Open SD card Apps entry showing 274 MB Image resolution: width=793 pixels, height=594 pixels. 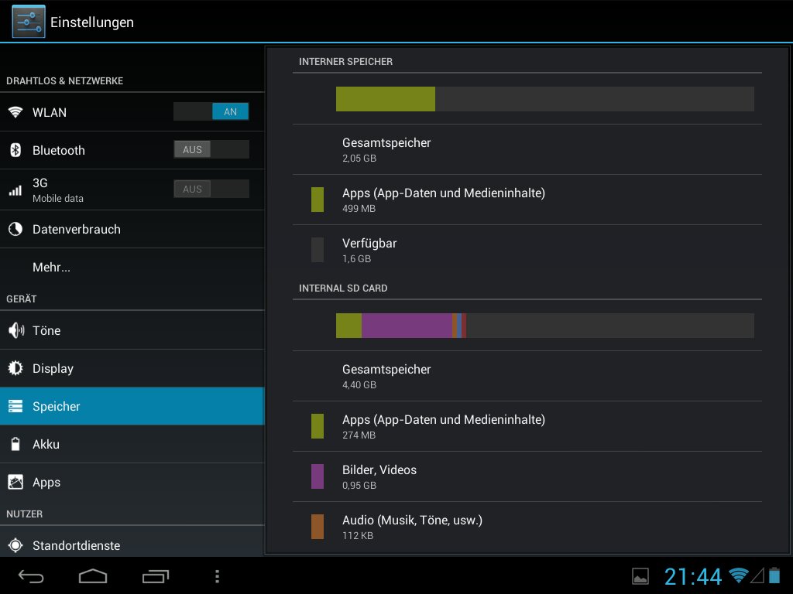pos(527,426)
